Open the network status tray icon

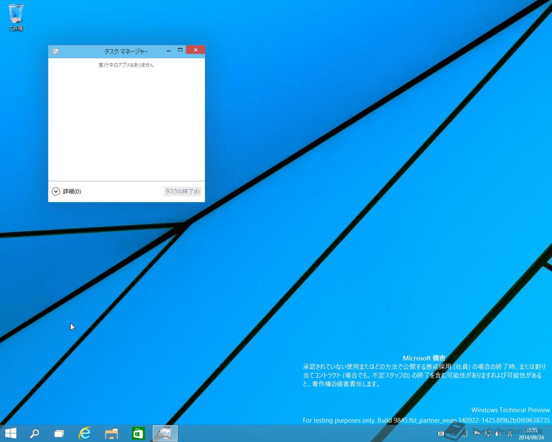[487, 434]
